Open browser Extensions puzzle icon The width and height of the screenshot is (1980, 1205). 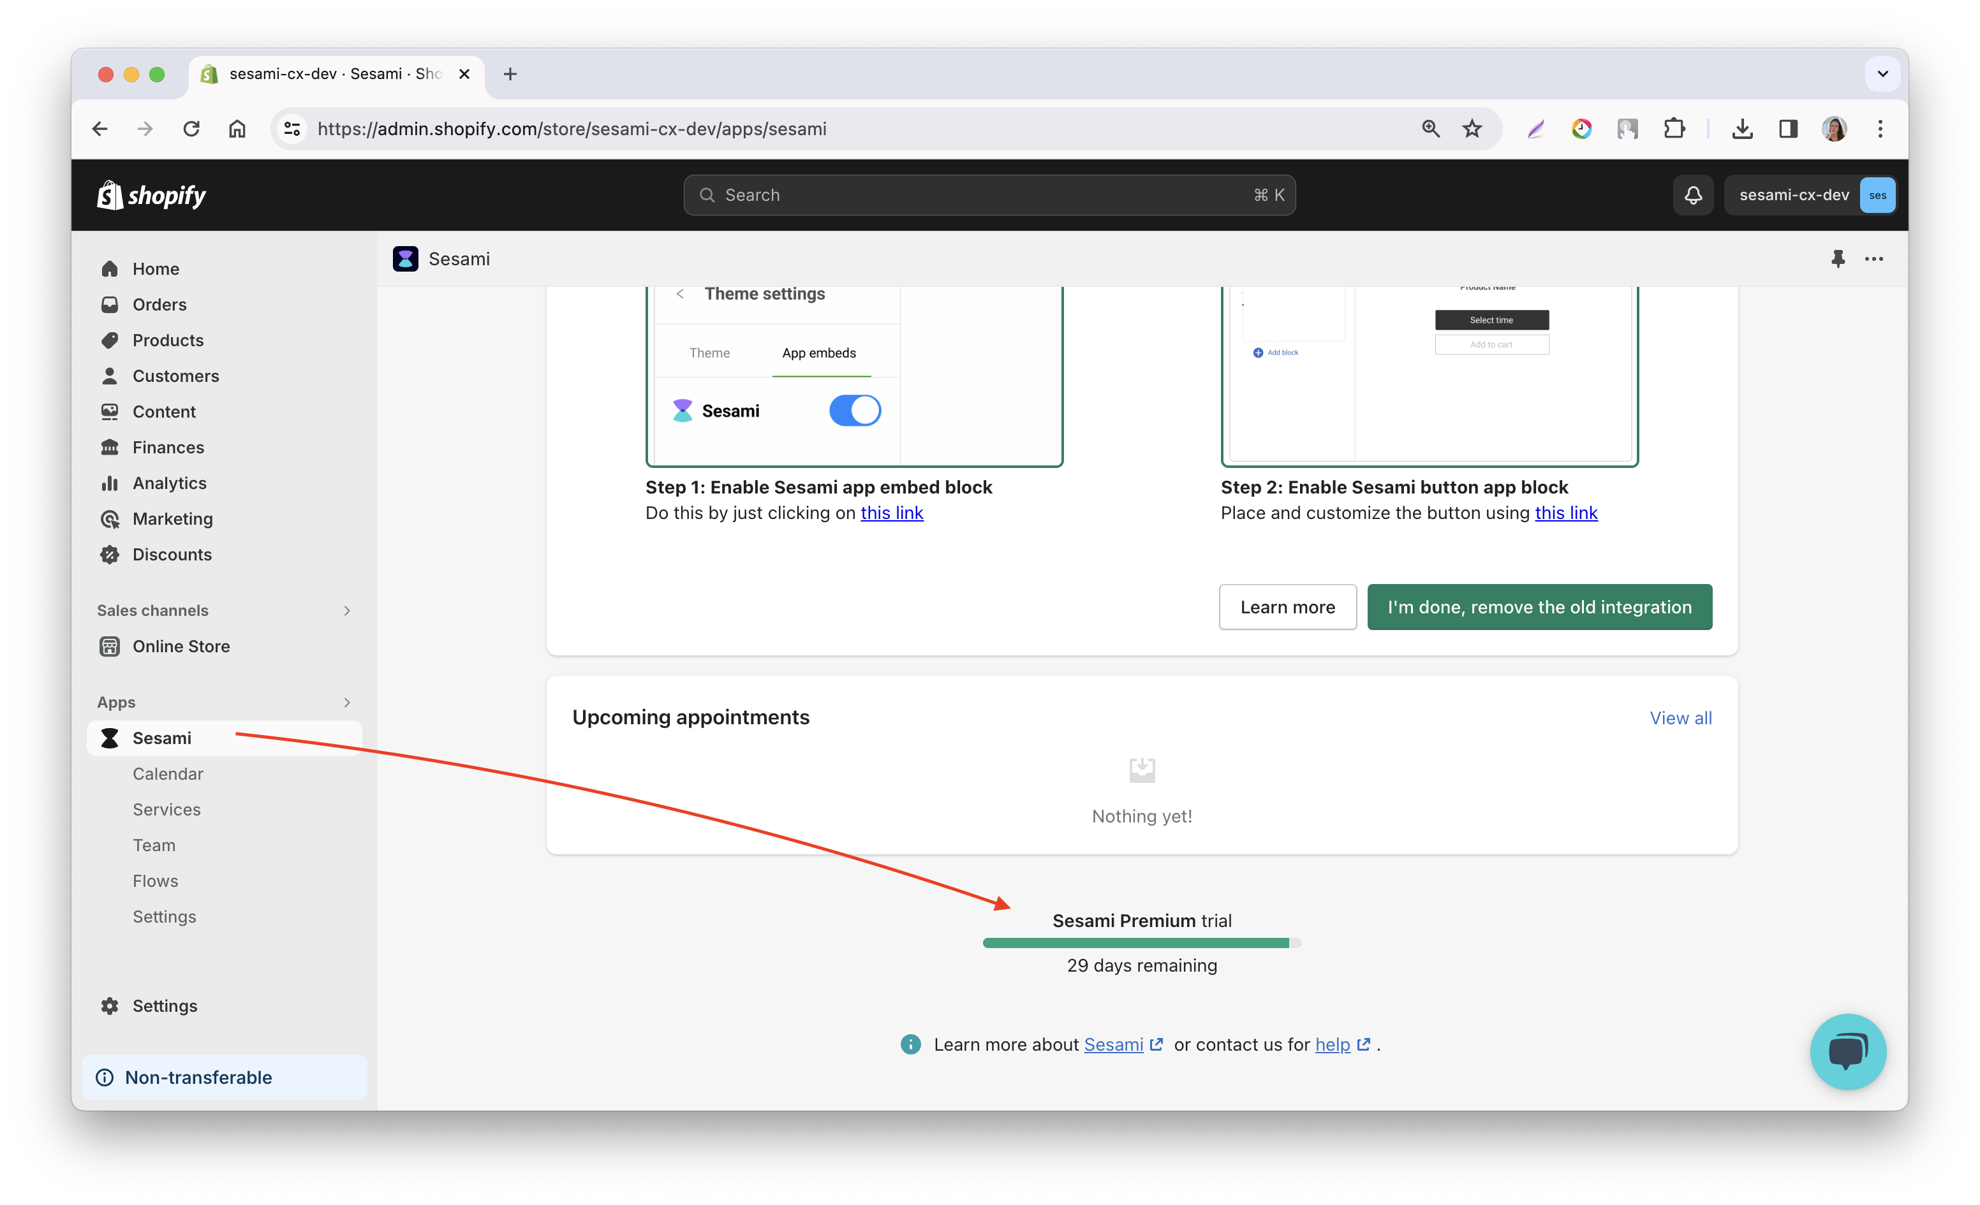click(x=1674, y=129)
